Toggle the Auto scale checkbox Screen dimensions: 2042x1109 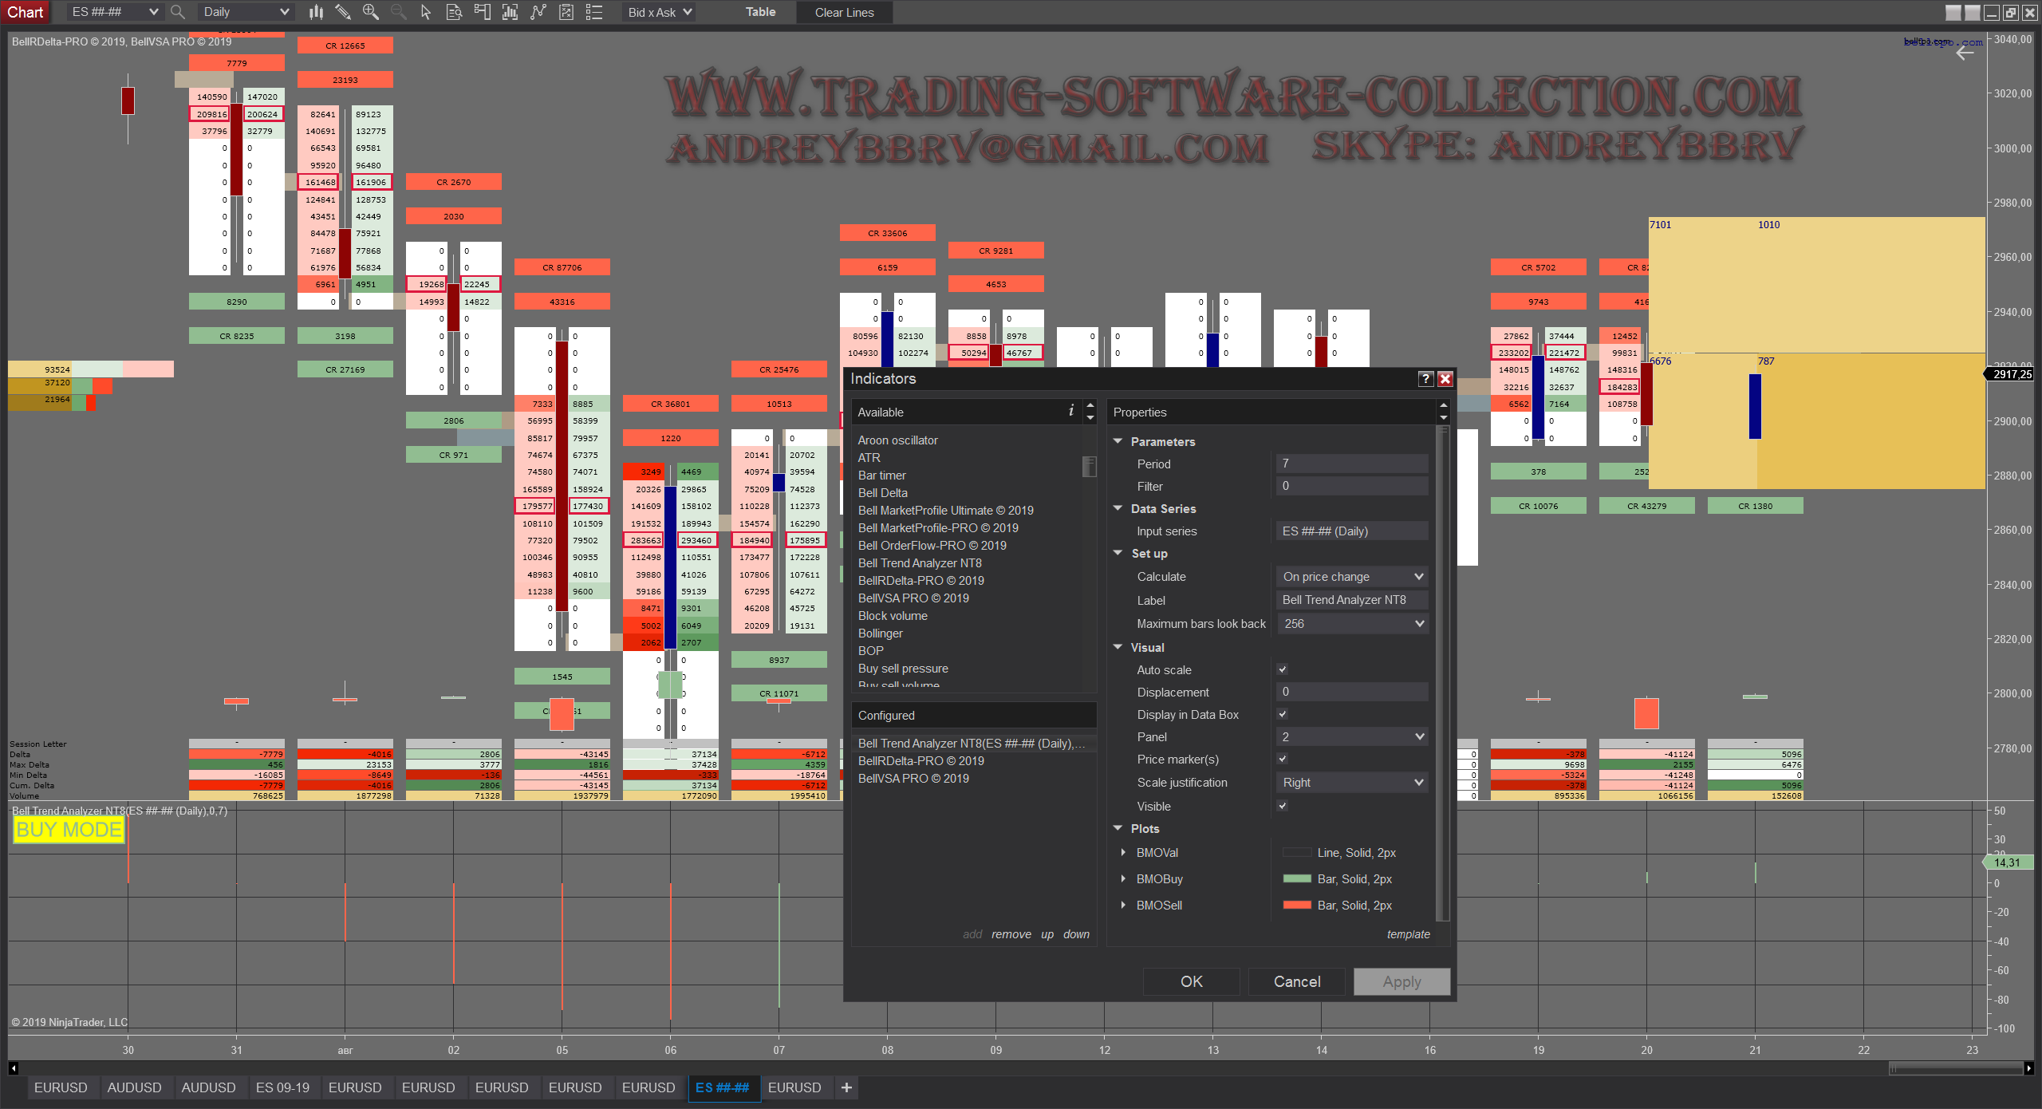click(1282, 670)
